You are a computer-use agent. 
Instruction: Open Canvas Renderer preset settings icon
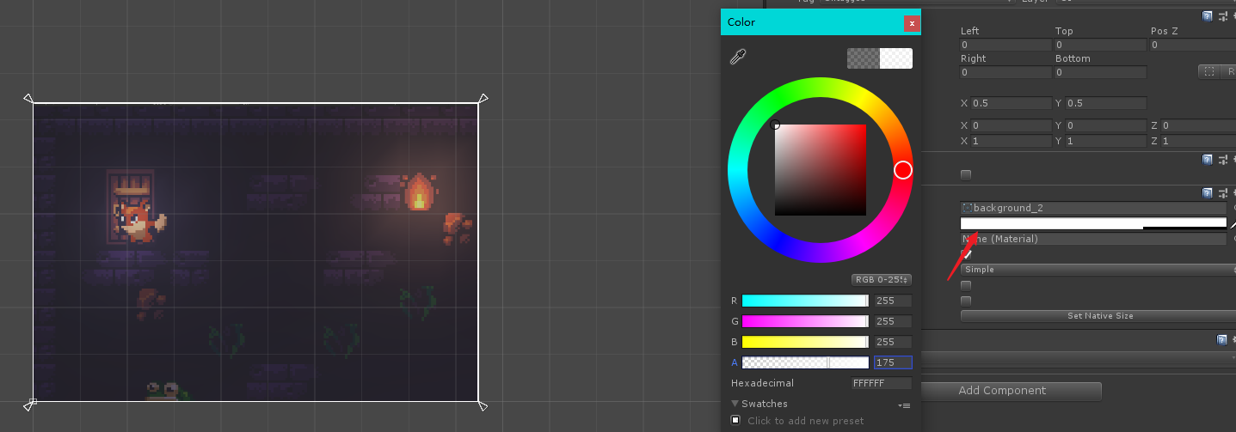coord(1222,159)
